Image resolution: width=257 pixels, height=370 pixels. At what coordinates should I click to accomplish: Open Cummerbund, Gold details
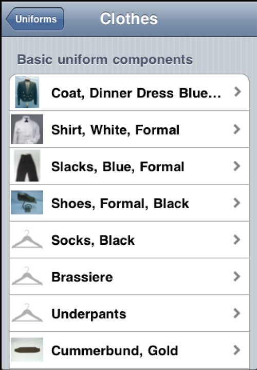129,350
